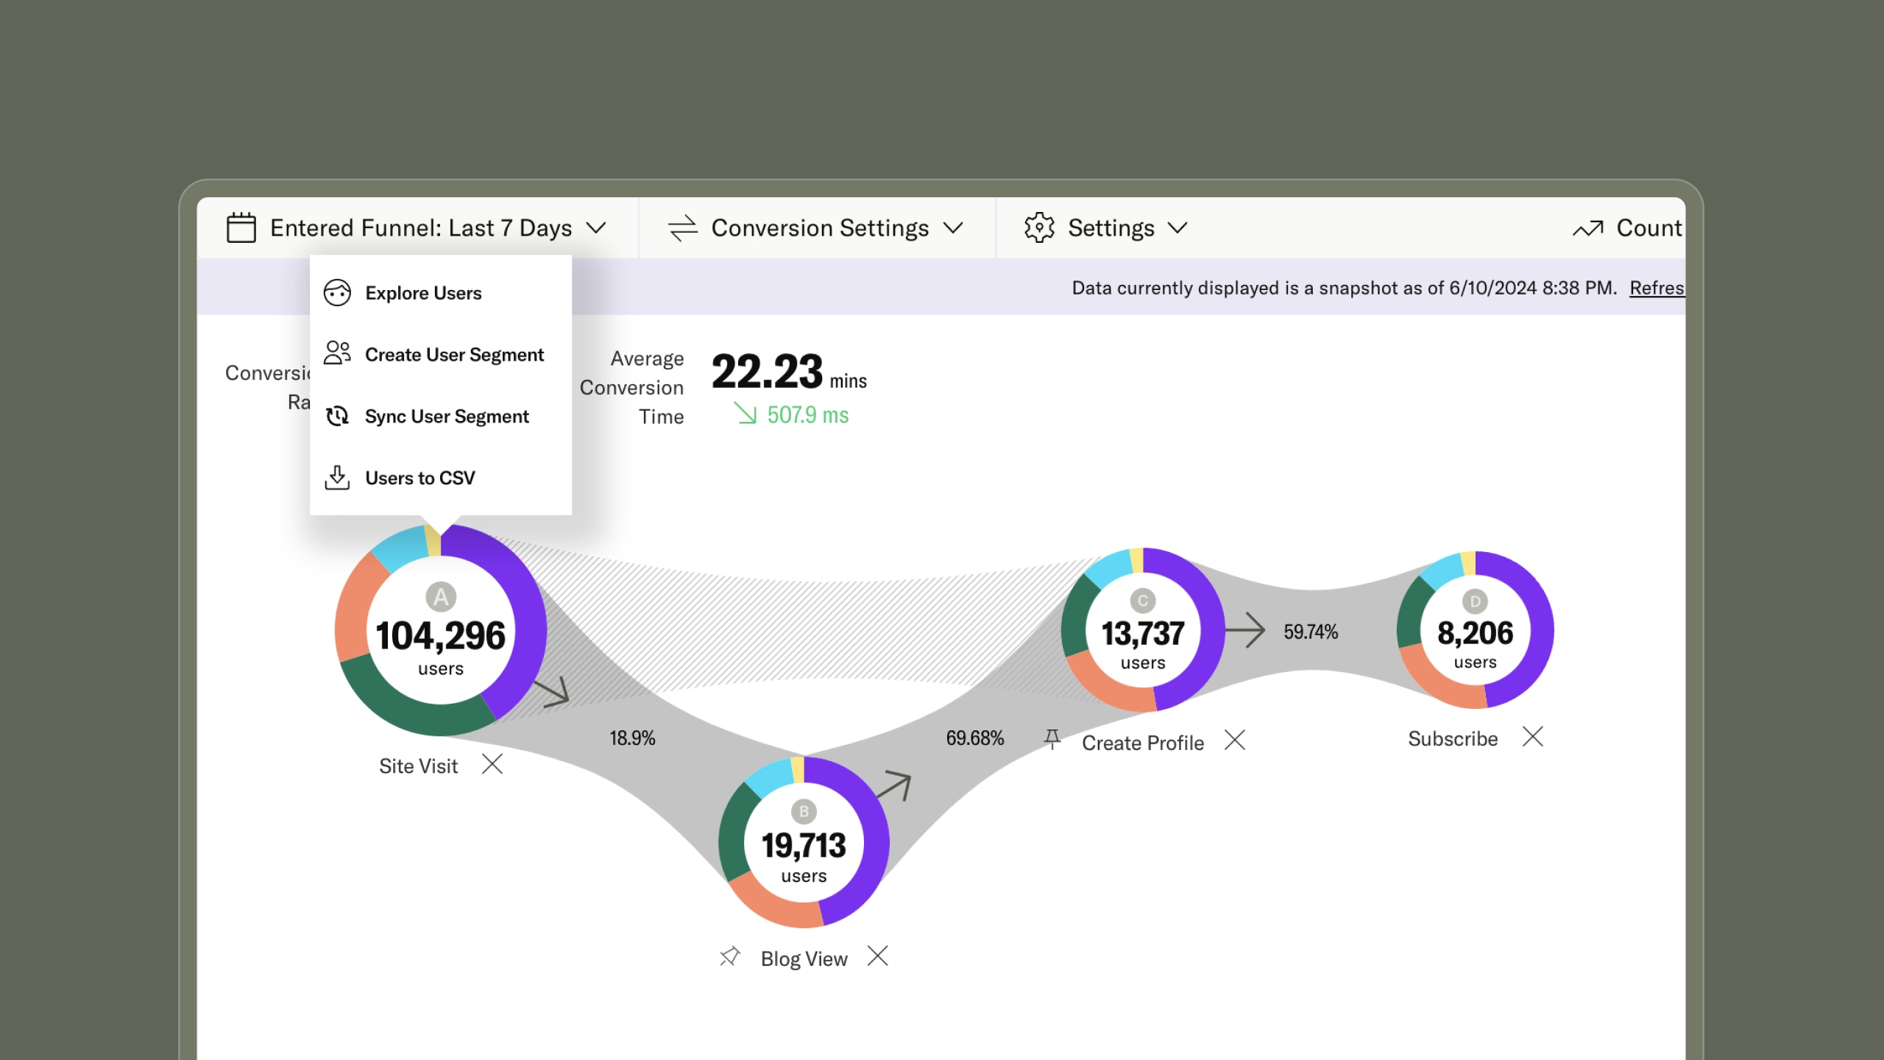
Task: Remove the Subscribe step using its X
Action: (x=1533, y=736)
